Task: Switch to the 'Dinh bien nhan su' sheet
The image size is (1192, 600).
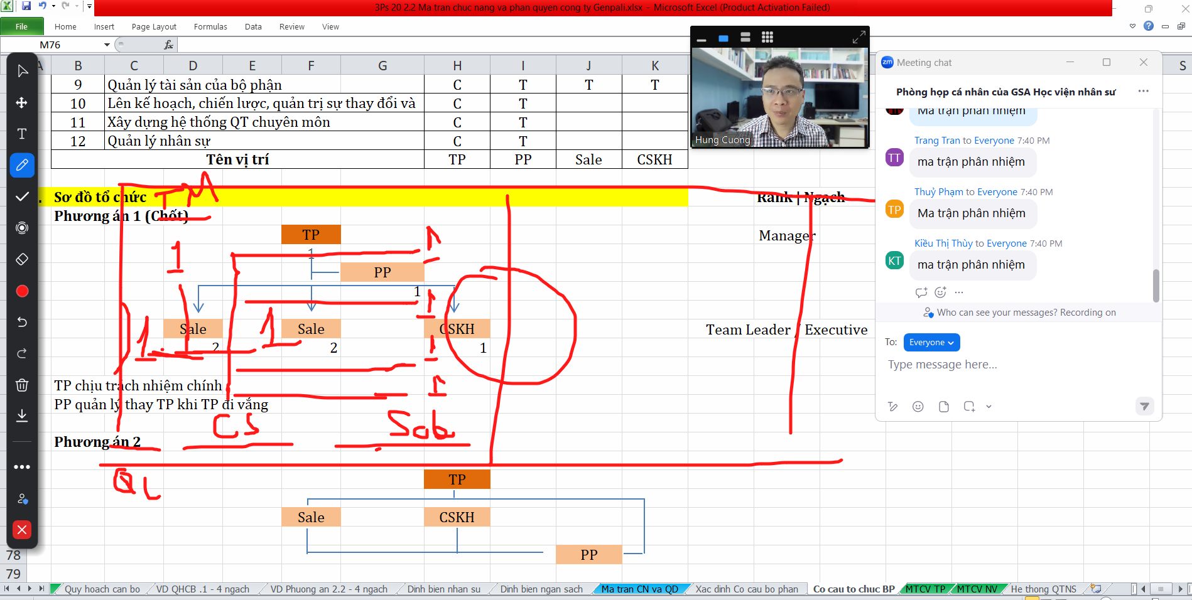Action: tap(443, 589)
